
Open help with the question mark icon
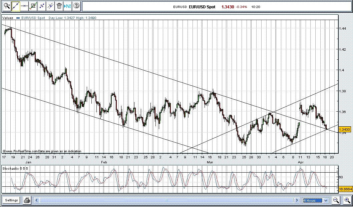pyautogui.click(x=76, y=6)
